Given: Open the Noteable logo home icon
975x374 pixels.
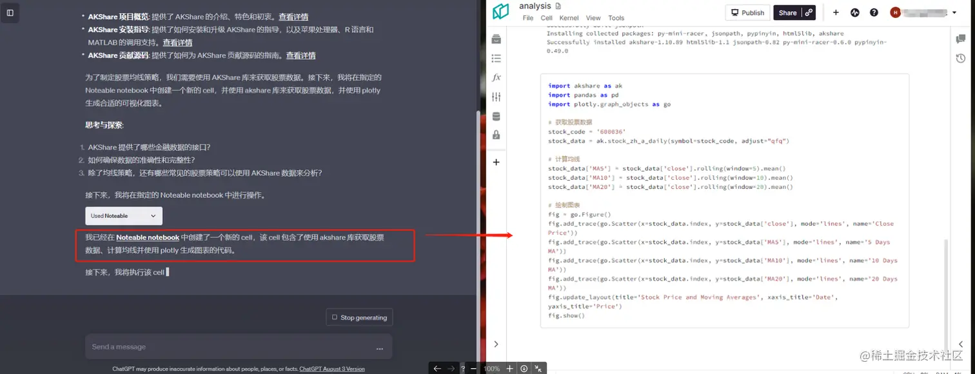Looking at the screenshot, I should [x=500, y=12].
